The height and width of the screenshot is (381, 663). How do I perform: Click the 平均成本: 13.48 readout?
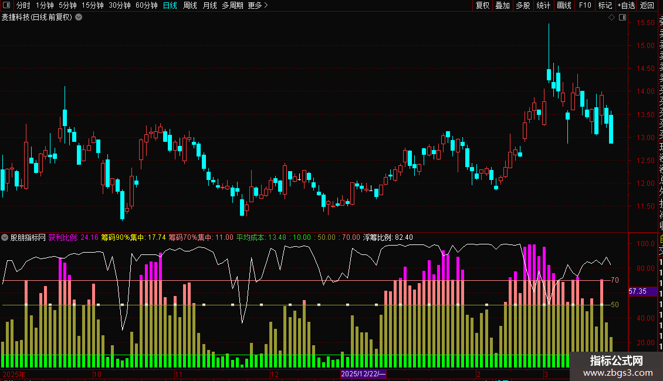(x=261, y=237)
